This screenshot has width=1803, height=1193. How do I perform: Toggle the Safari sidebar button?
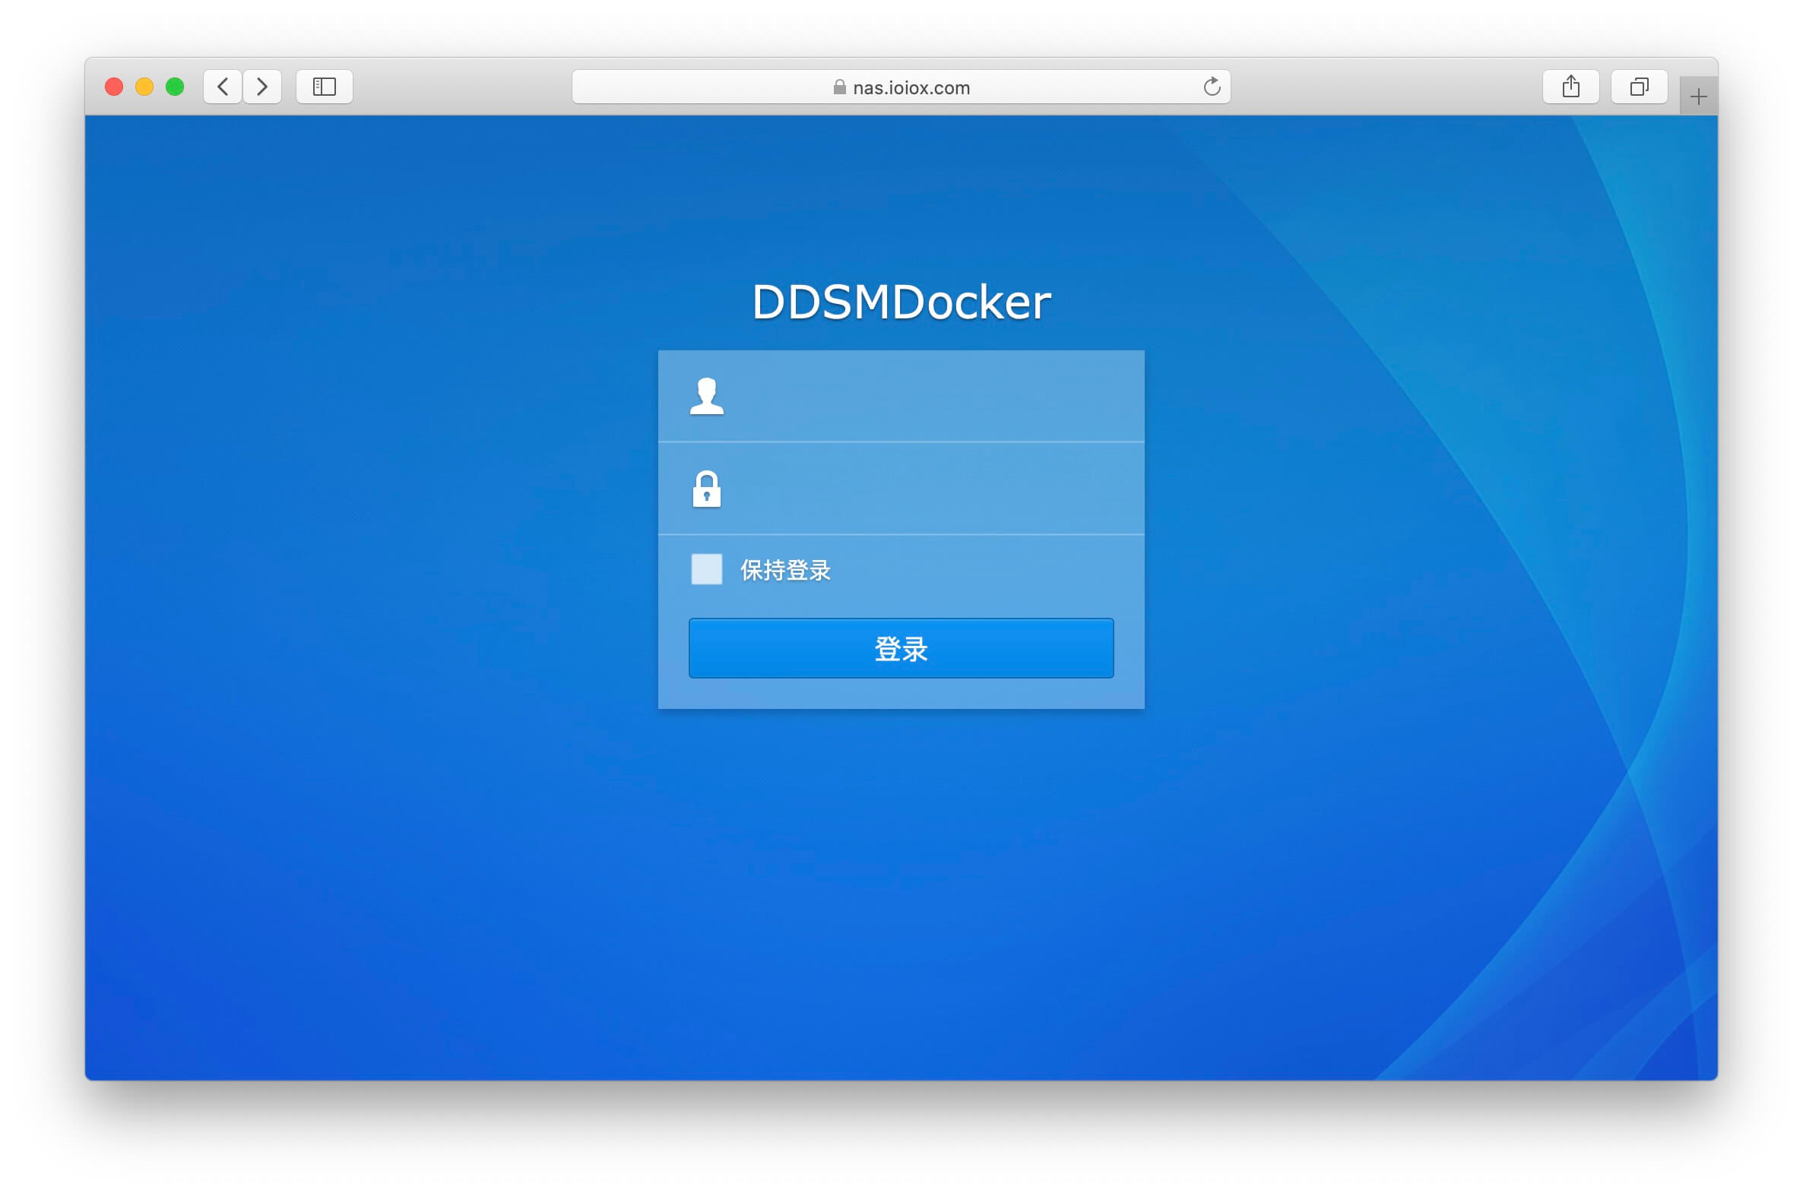tap(325, 87)
